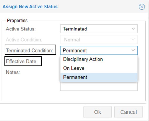Click the Notes label
This screenshot has width=149, height=121.
coord(13,72)
